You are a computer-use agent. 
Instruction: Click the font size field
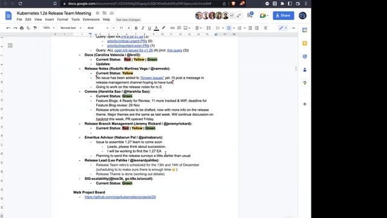[x=121, y=28]
